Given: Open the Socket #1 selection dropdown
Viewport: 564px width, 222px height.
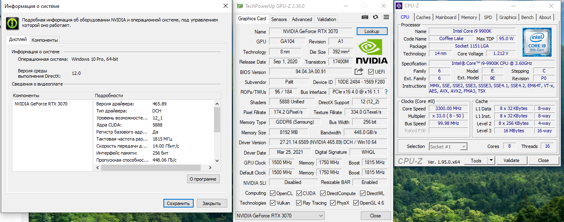Looking at the screenshot, I should [448, 146].
